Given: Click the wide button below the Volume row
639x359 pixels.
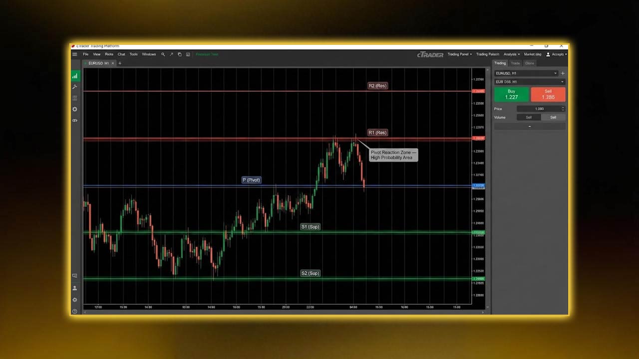Looking at the screenshot, I should 530,127.
